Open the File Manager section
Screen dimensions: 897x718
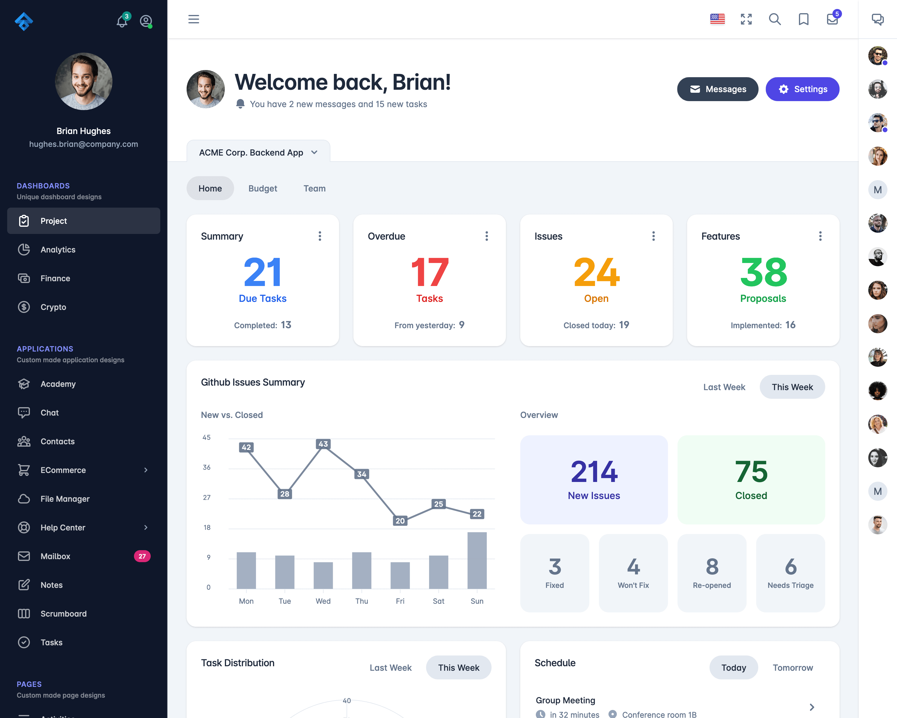click(65, 498)
